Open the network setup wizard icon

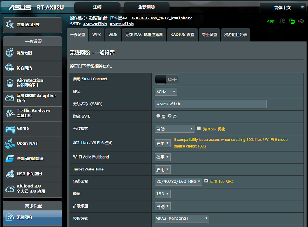pos(10,25)
